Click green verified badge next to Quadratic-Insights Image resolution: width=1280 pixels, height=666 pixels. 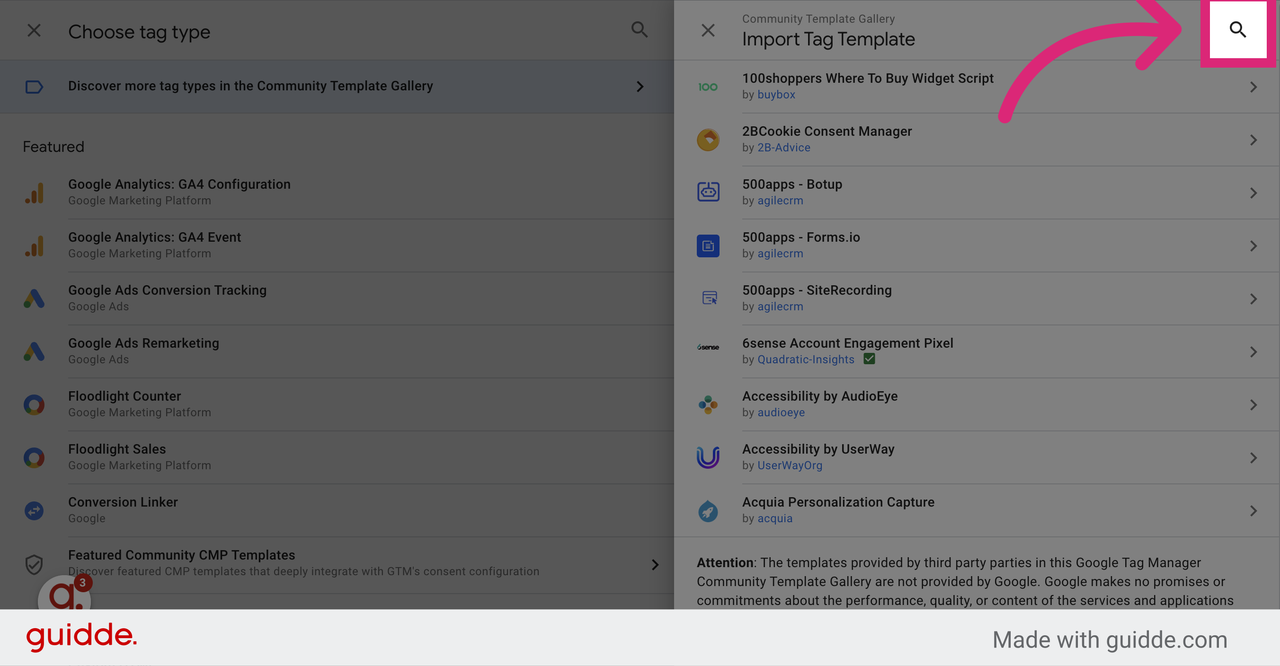pyautogui.click(x=869, y=359)
